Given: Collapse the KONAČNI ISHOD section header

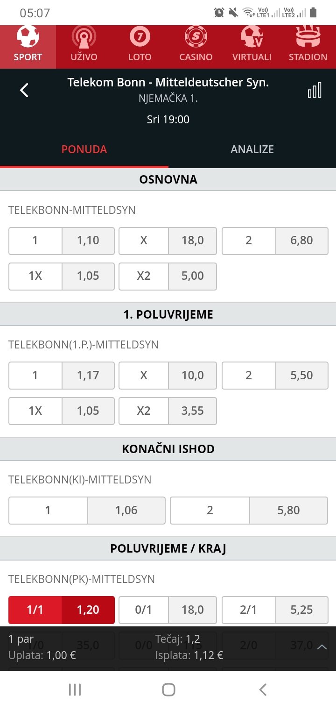Looking at the screenshot, I should point(168,449).
